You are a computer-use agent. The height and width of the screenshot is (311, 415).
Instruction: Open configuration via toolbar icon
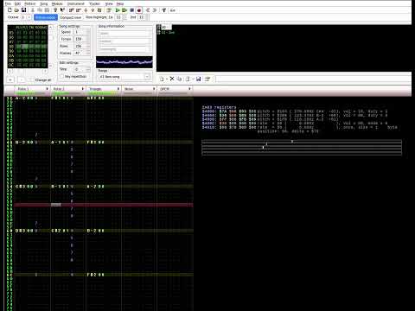tap(163, 10)
